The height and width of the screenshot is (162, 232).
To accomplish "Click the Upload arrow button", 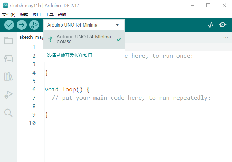I will (22, 25).
